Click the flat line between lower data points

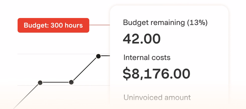(55, 82)
